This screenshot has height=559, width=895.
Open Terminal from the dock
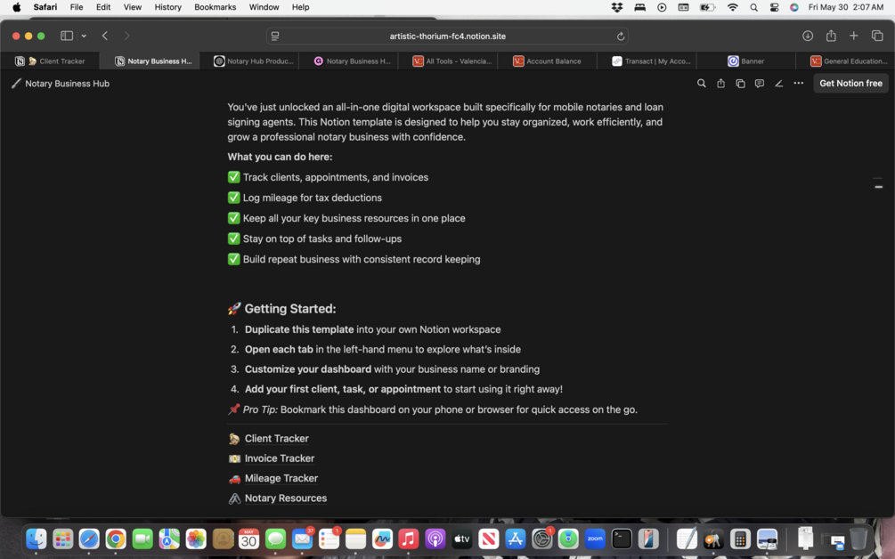[x=622, y=539]
